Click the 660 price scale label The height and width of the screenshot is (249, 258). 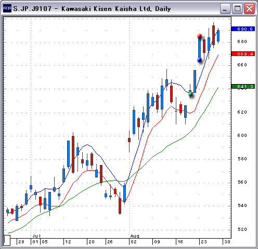(x=242, y=65)
